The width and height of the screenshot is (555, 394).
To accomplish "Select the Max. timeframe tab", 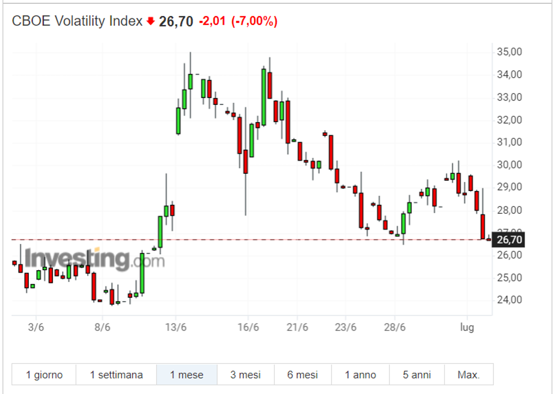I will click(469, 375).
